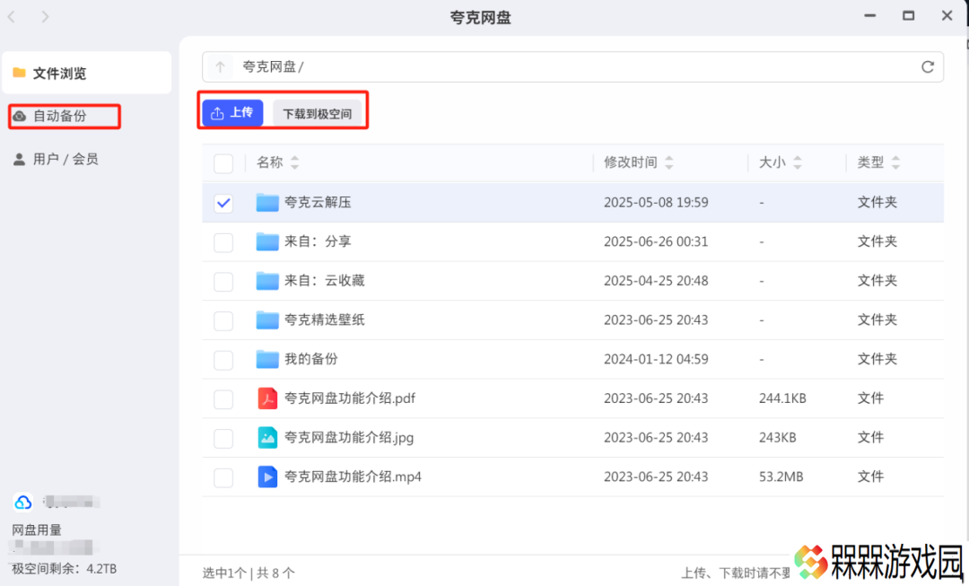Screen dimensions: 969x586
Task: Click 下载到极空间 button
Action: [317, 113]
